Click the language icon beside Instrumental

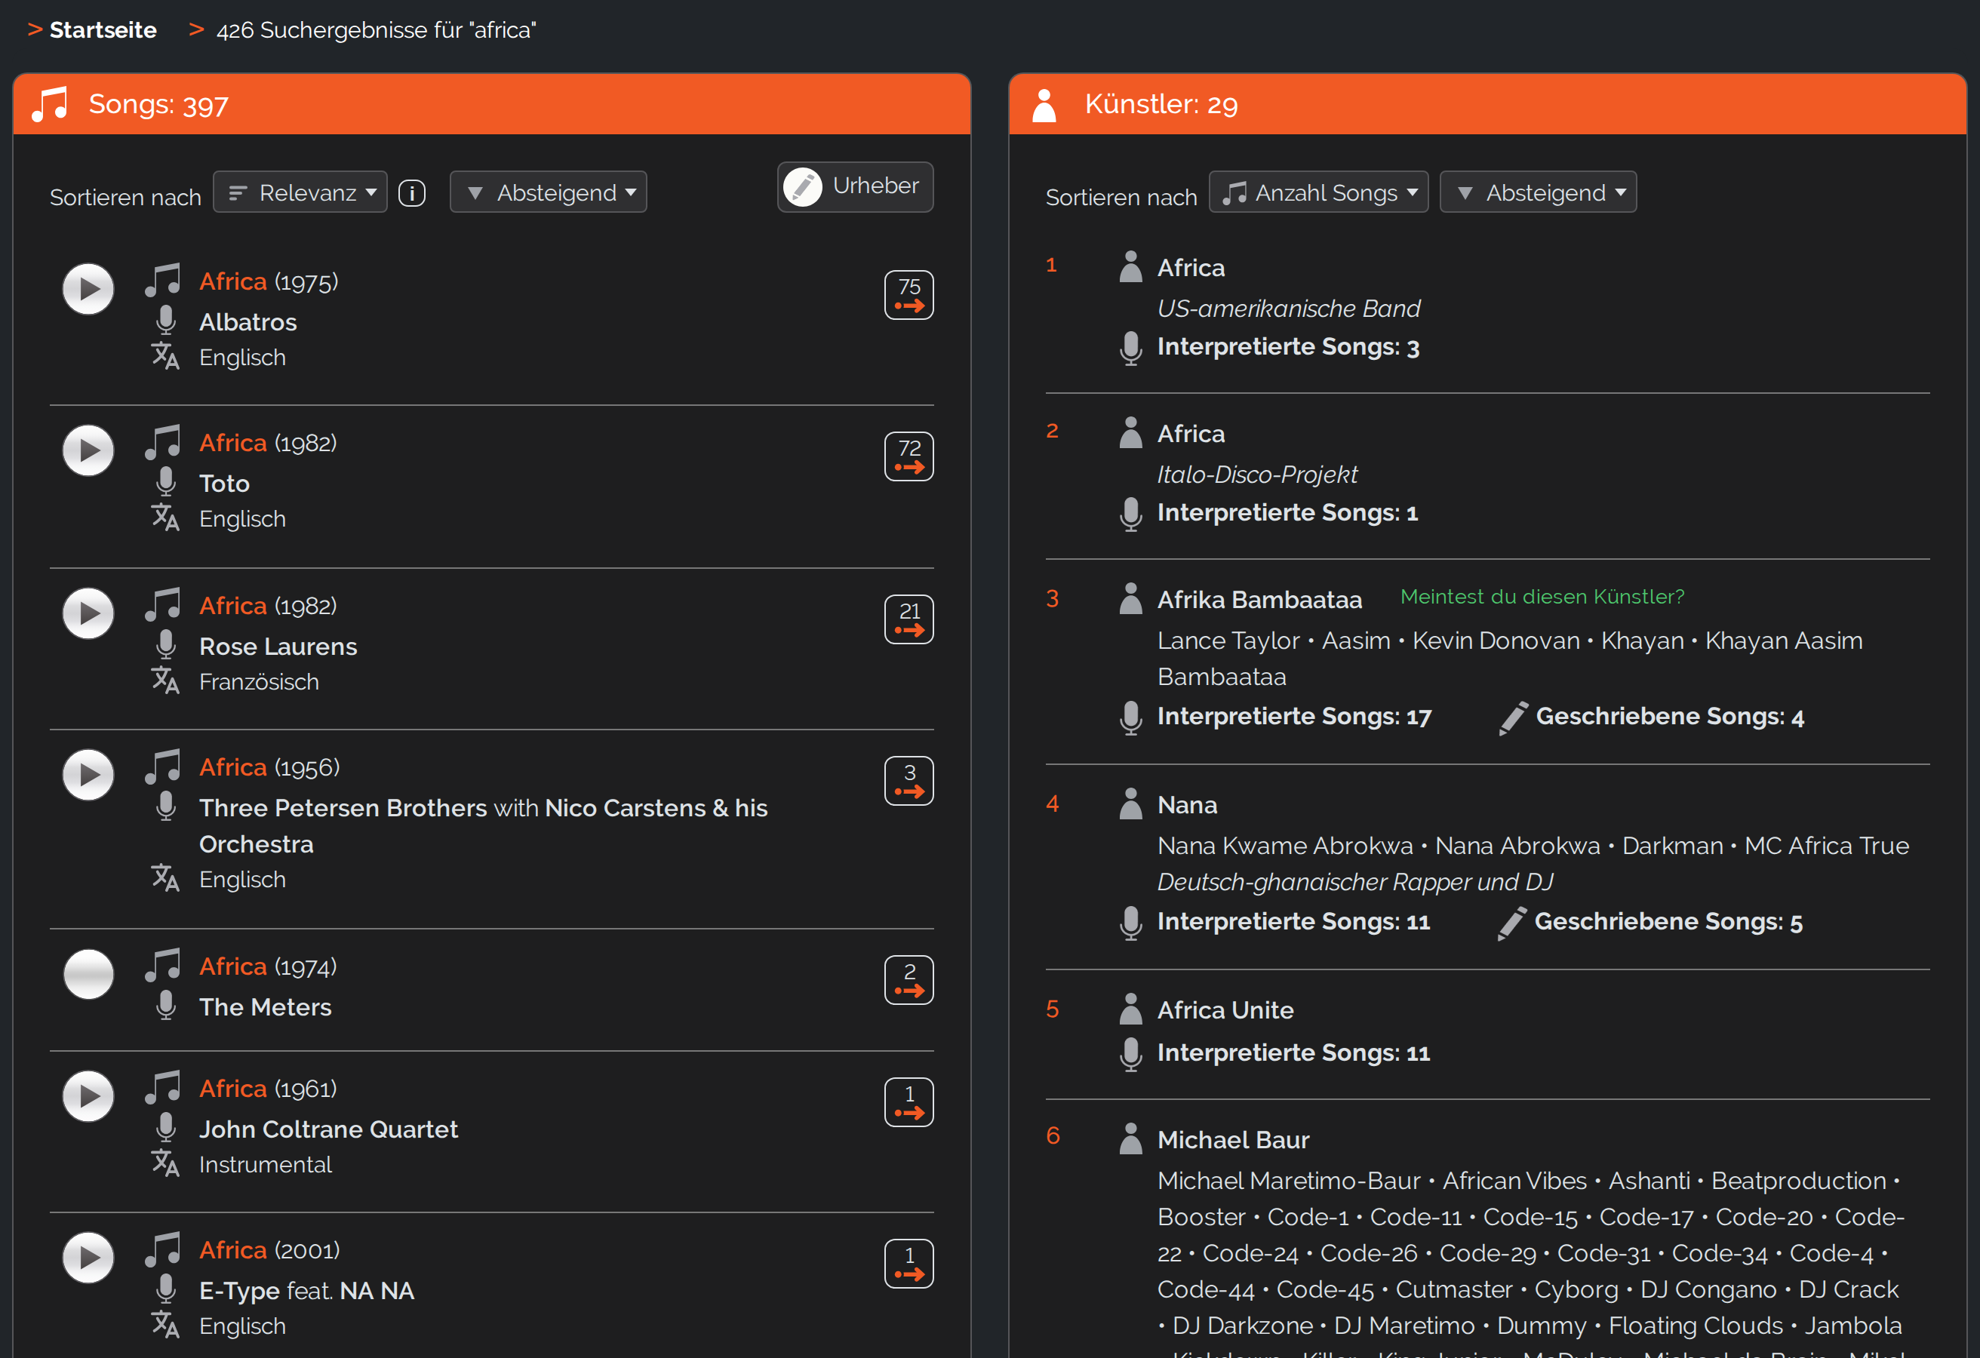(165, 1163)
